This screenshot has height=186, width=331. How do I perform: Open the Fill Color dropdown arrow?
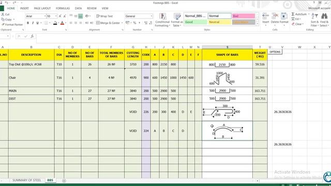58,23
